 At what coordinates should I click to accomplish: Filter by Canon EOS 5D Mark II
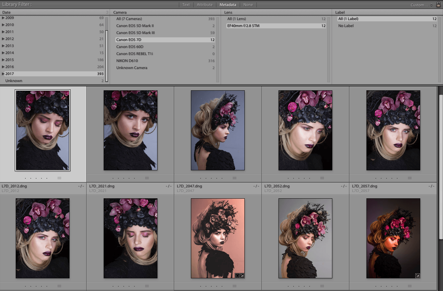pyautogui.click(x=165, y=26)
